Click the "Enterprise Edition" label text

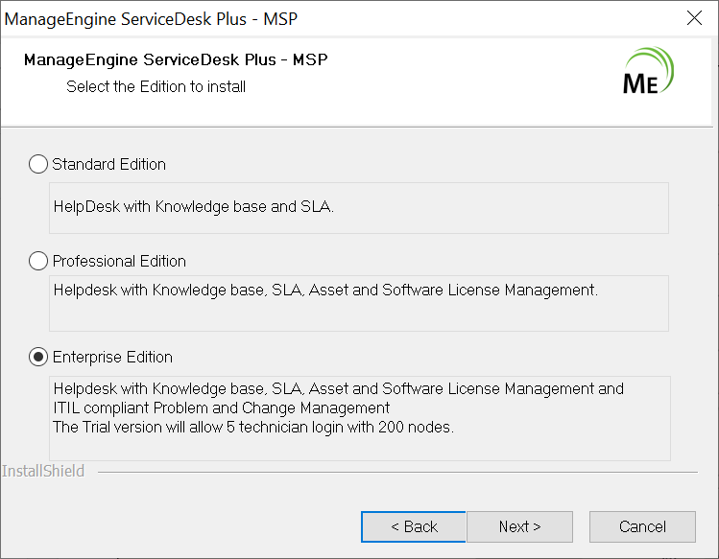click(112, 357)
